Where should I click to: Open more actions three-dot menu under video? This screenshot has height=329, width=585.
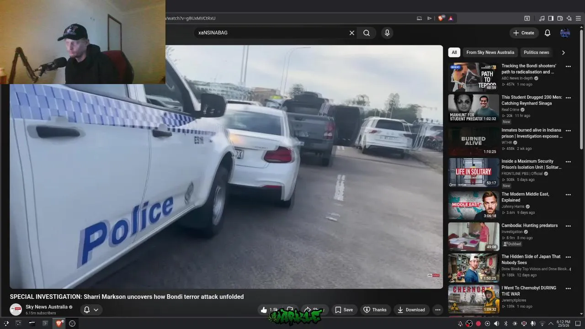tap(437, 310)
